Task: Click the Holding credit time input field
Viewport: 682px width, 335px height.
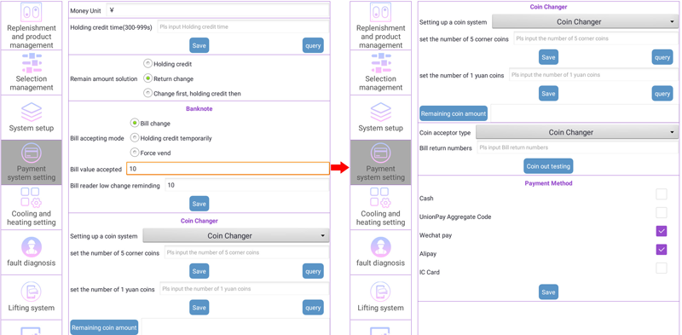Action: tap(243, 27)
